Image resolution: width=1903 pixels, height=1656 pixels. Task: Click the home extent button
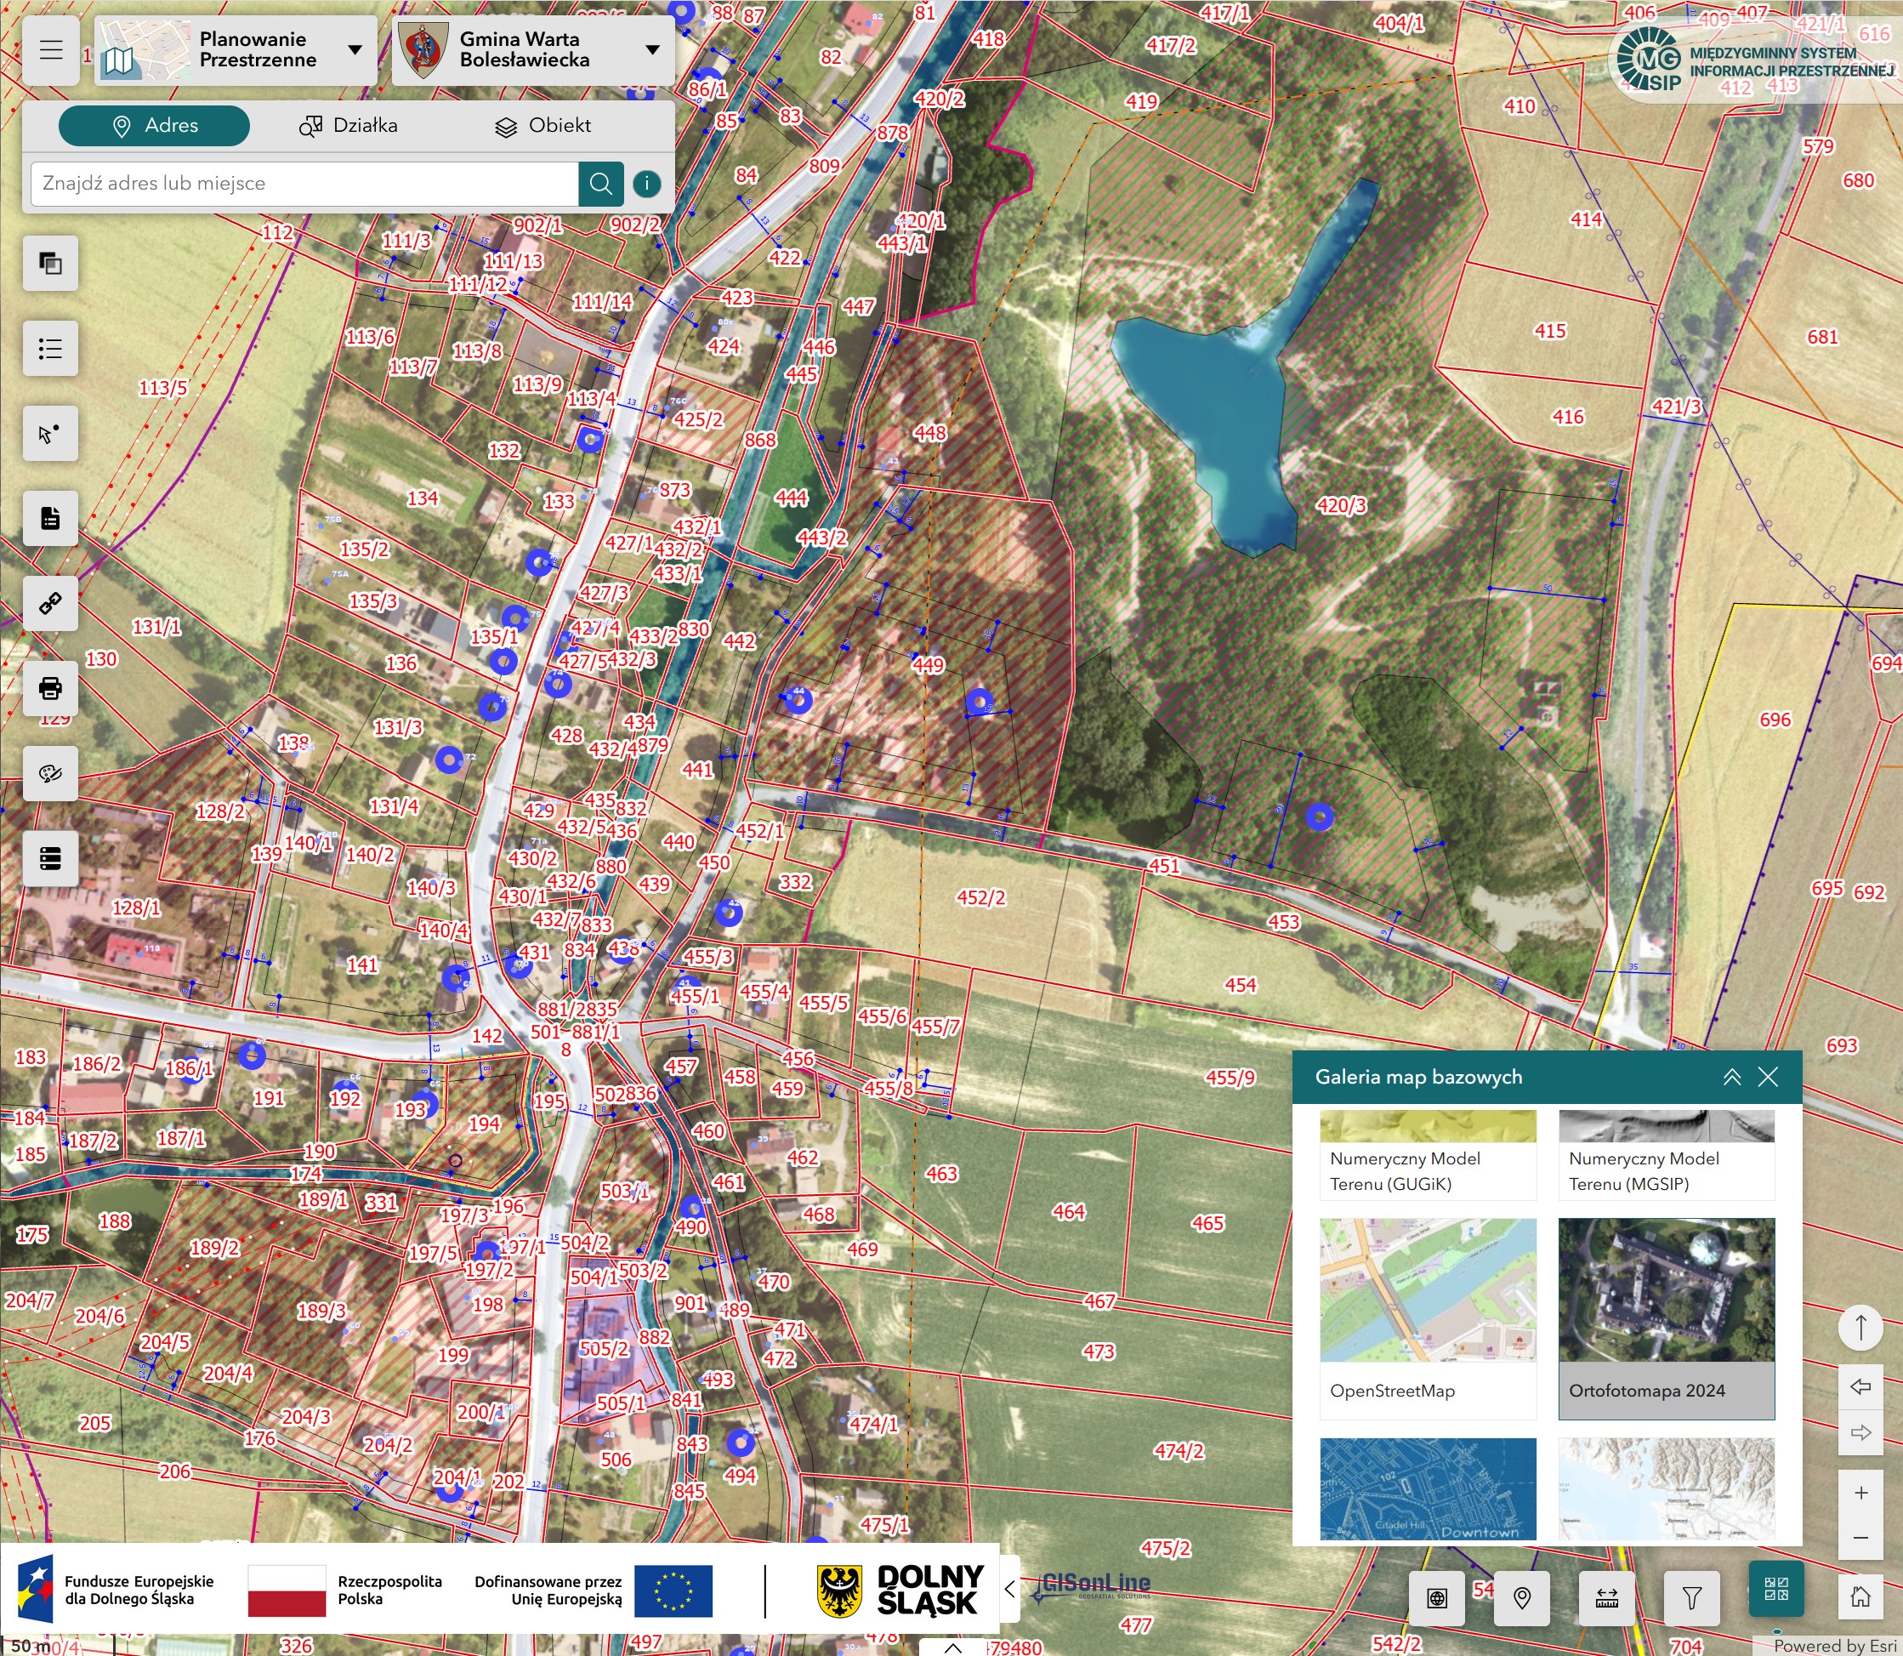pyautogui.click(x=1860, y=1596)
